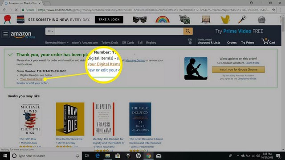285x160 pixels.
Task: Open Windows Start menu
Action: point(5,156)
